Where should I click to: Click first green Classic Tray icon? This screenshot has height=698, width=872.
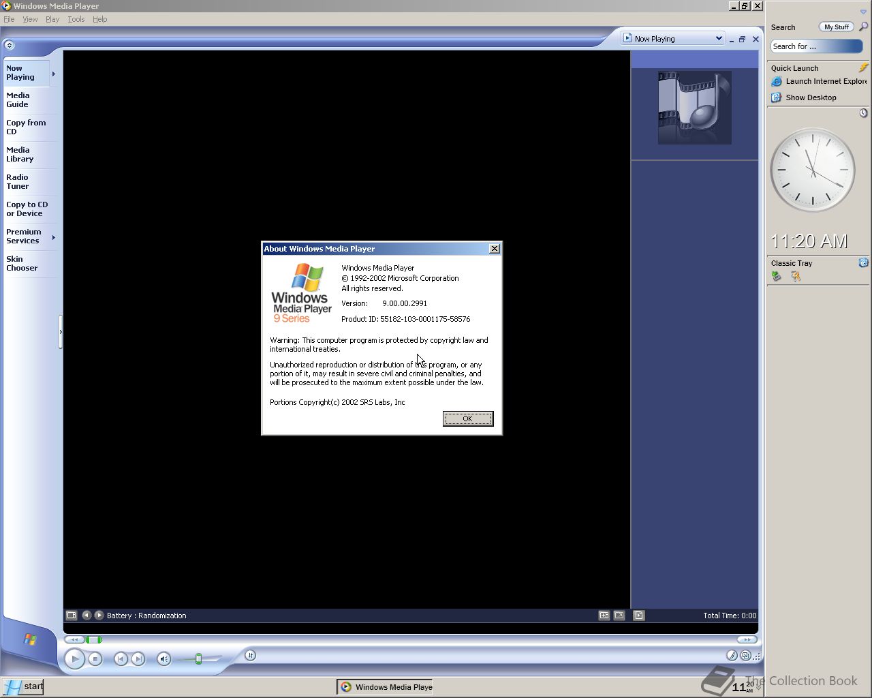pos(777,277)
